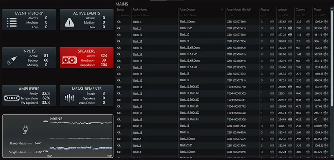334x160 pixels.
Task: Sort table by Current column header
Action: (x=300, y=10)
